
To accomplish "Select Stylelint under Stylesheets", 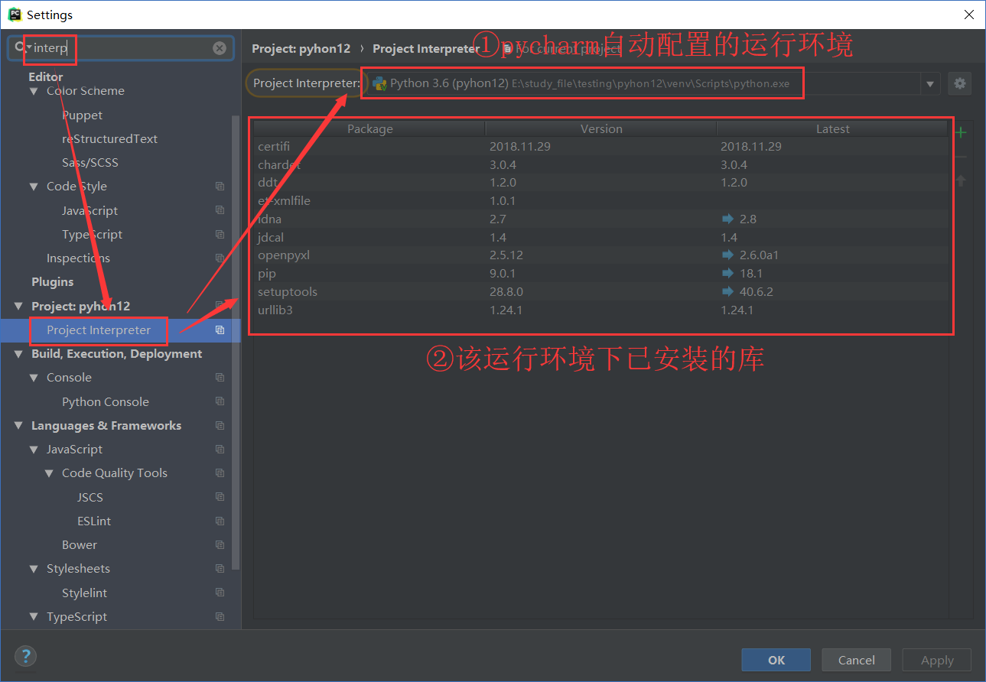I will coord(85,593).
